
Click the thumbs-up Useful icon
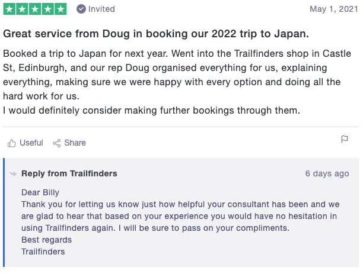point(11,143)
